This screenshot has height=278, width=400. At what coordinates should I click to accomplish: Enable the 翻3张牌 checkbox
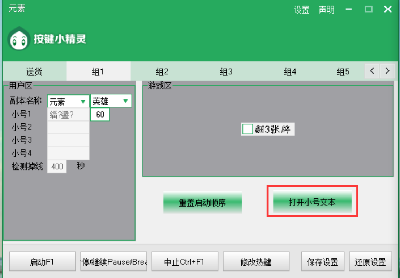pos(248,129)
